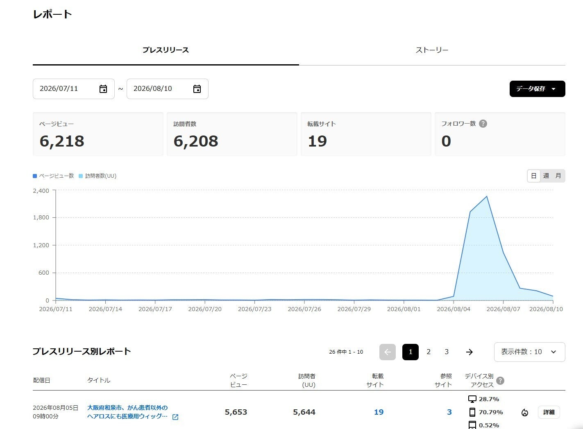Expand the データ保存 dropdown

[x=538, y=89]
